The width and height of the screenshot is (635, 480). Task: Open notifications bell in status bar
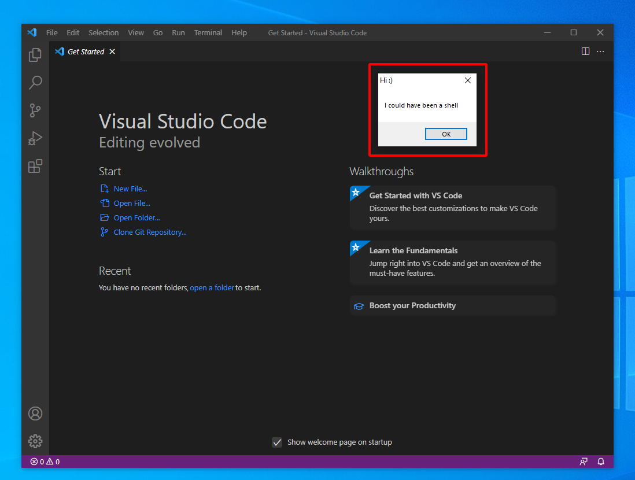click(x=601, y=461)
